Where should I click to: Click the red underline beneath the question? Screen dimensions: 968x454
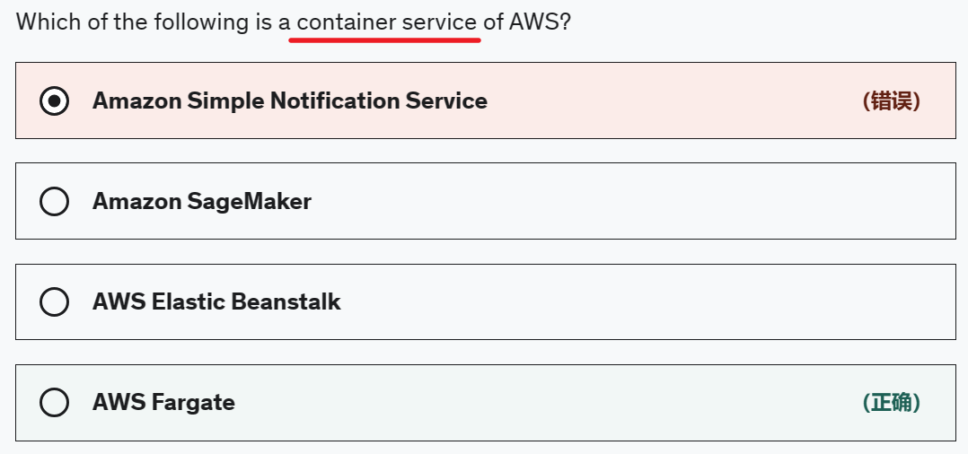384,40
